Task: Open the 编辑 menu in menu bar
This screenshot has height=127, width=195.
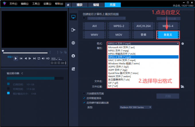Action: (x=25, y=4)
